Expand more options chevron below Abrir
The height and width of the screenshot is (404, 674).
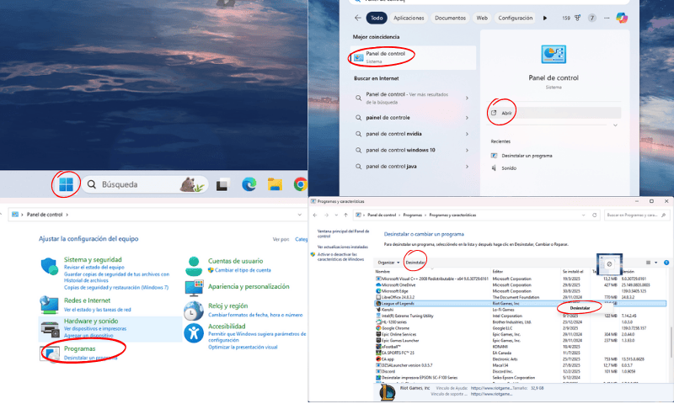pos(615,125)
